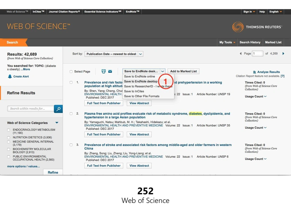Click more options / values link
Image resolution: width=291 pixels, height=205 pixels.
pos(23,166)
